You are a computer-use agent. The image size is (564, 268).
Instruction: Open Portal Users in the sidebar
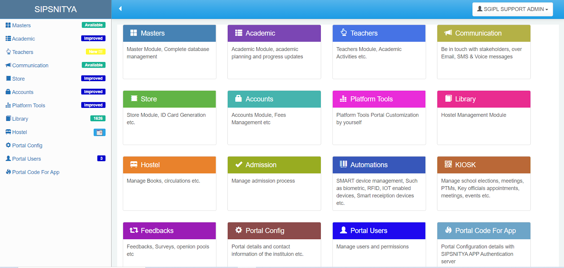pos(27,159)
